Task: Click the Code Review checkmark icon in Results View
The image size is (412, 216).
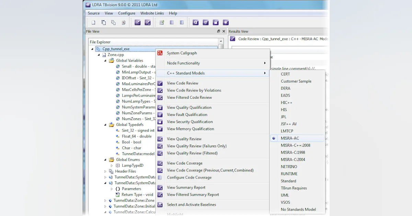Action: tap(233, 39)
